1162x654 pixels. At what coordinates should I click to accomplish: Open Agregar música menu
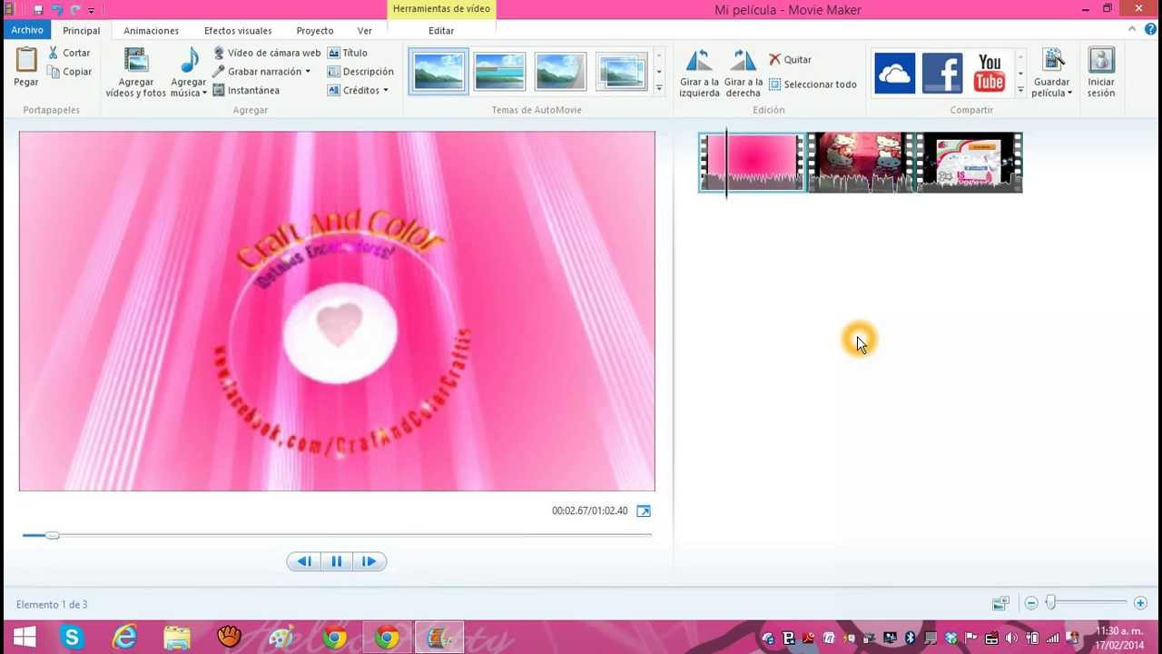pos(189,73)
